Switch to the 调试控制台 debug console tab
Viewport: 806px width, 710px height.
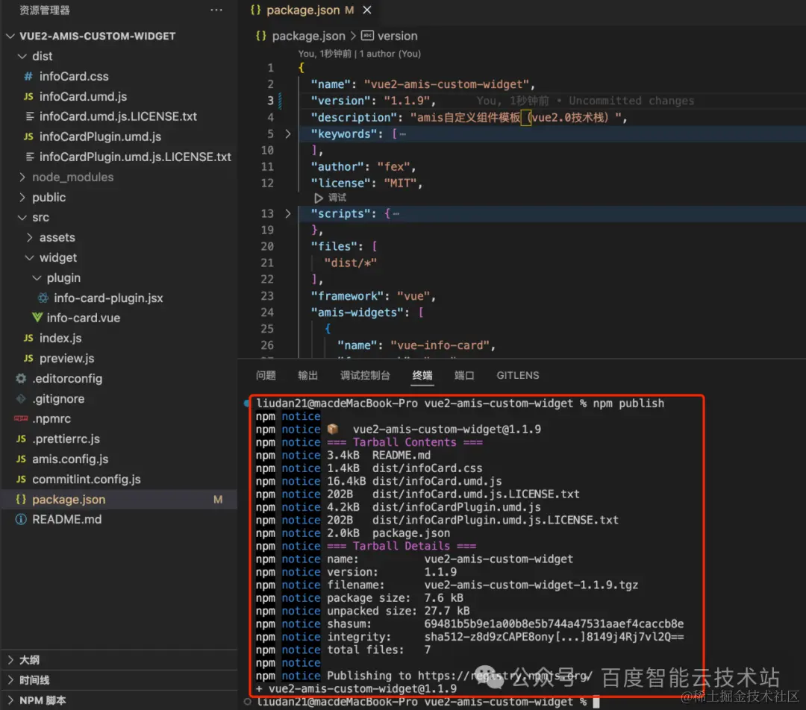[365, 376]
